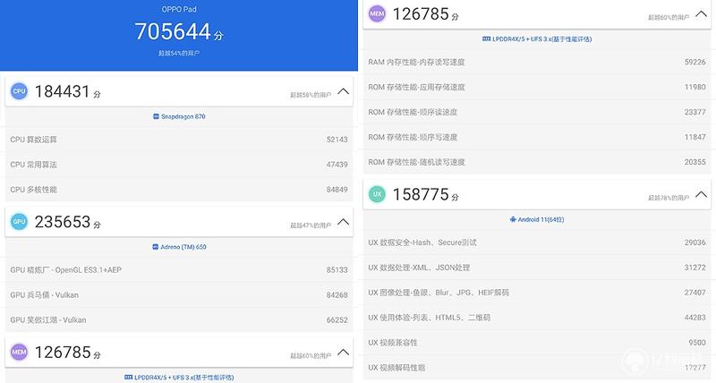
Task: Collapse the top-right MEM 126785 section chevron
Action: pyautogui.click(x=701, y=14)
